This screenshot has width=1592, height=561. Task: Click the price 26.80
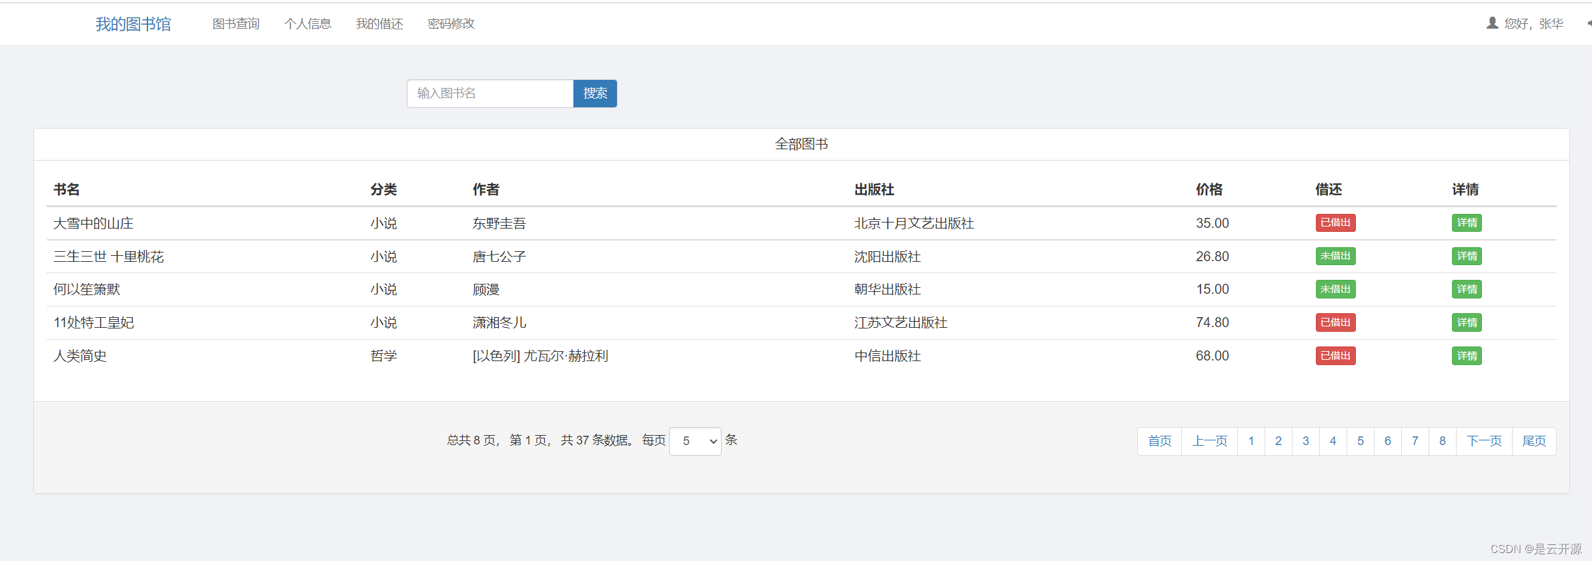tap(1213, 257)
